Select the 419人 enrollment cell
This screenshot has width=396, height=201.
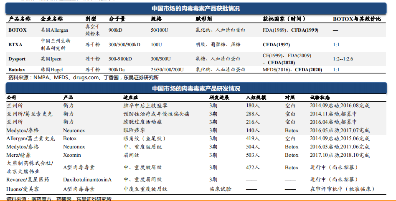click(253, 138)
